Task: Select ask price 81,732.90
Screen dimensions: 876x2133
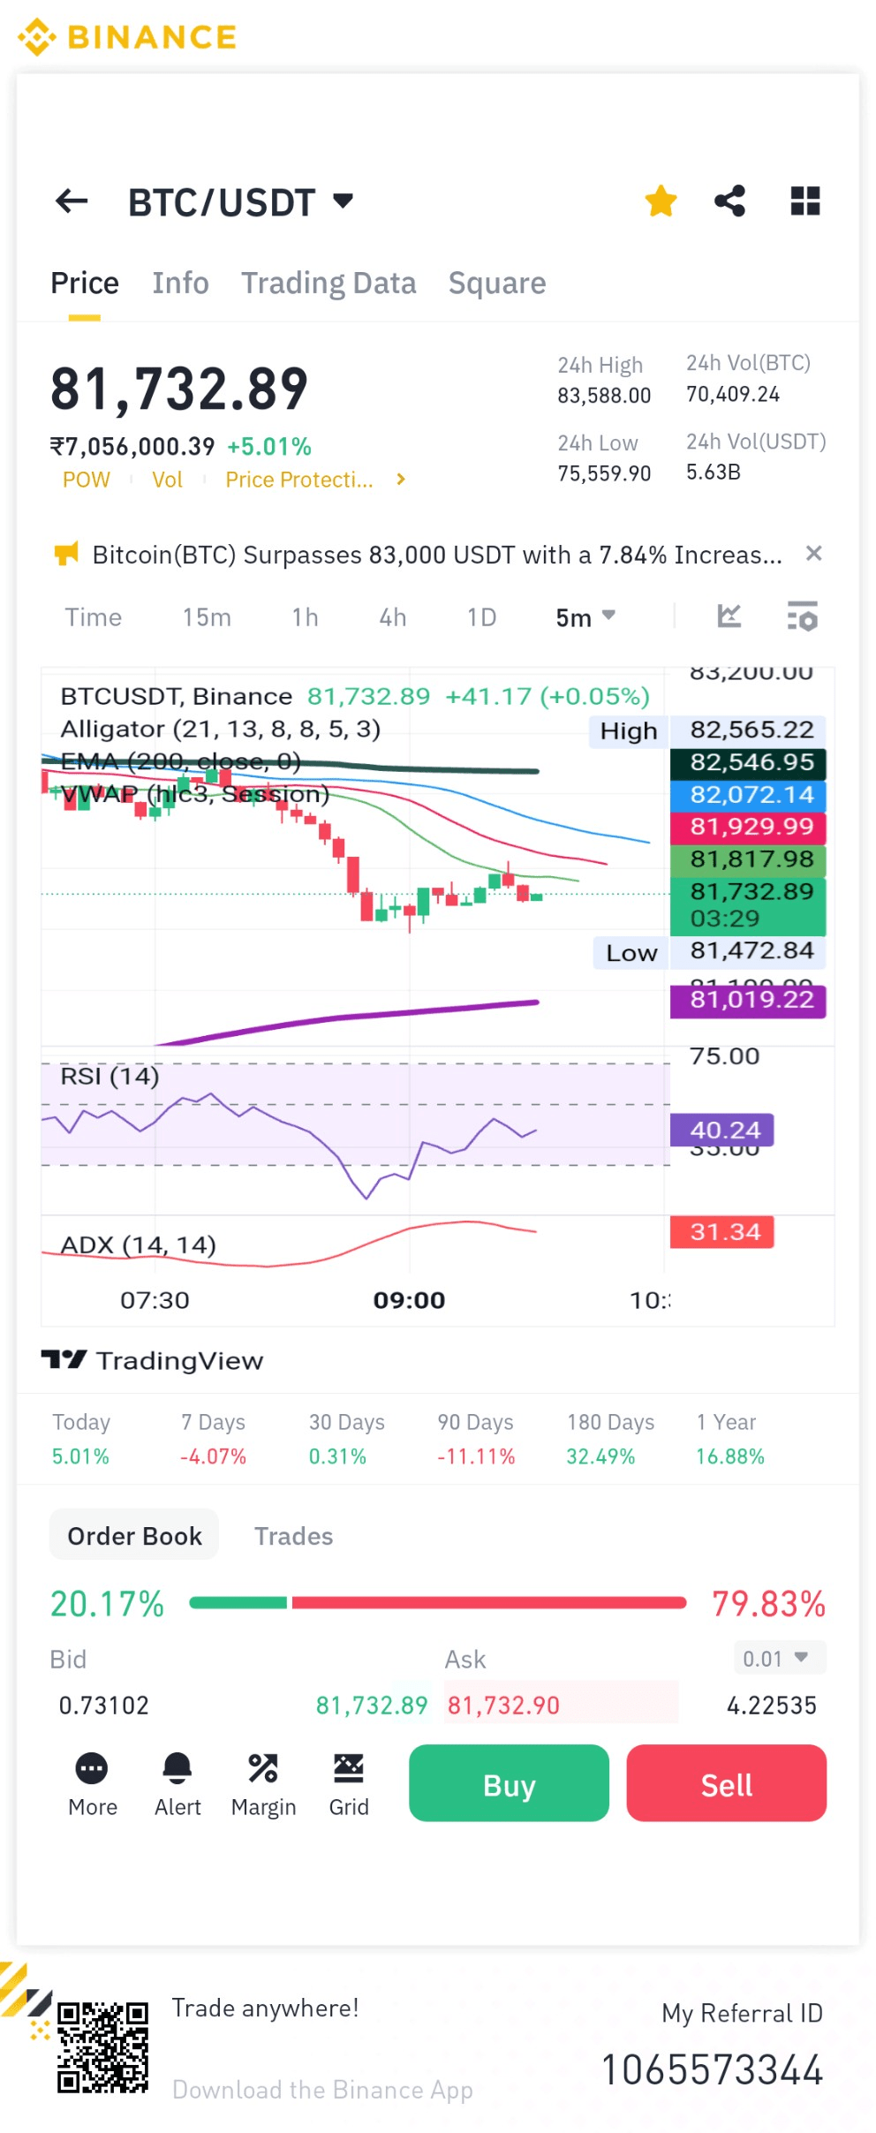Action: coord(503,1706)
